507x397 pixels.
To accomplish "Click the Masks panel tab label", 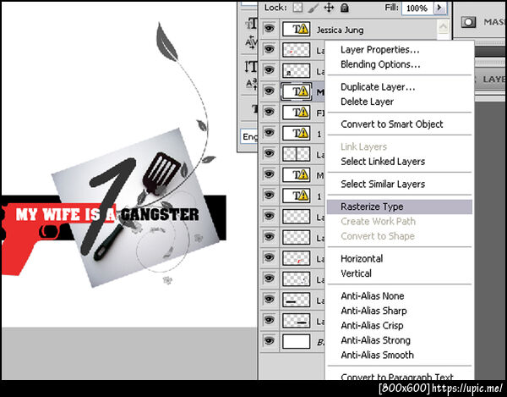I will 494,22.
